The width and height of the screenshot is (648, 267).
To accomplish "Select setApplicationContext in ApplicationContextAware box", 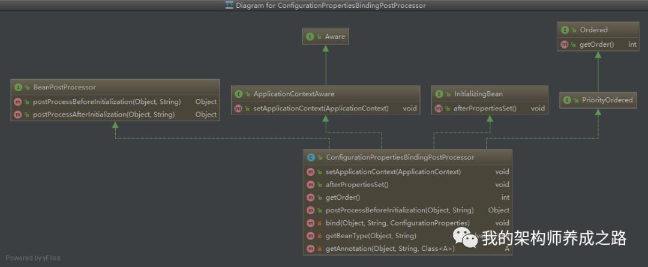I will (x=321, y=108).
